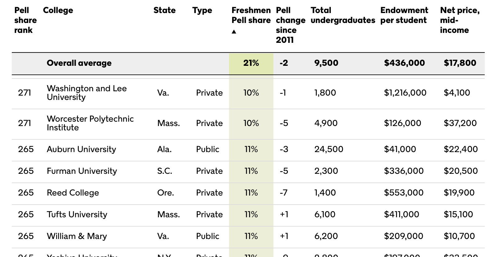Click the sort arrow under Freshmen Pell share
The image size is (504, 257).
[234, 32]
